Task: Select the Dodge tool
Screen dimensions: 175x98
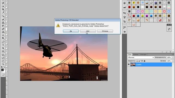Action: point(3,38)
